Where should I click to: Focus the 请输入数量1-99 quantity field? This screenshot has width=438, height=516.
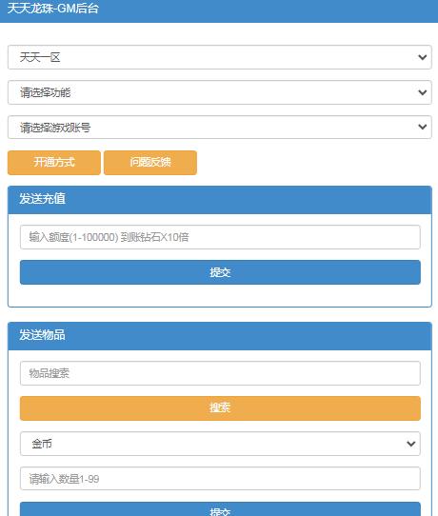[220, 479]
